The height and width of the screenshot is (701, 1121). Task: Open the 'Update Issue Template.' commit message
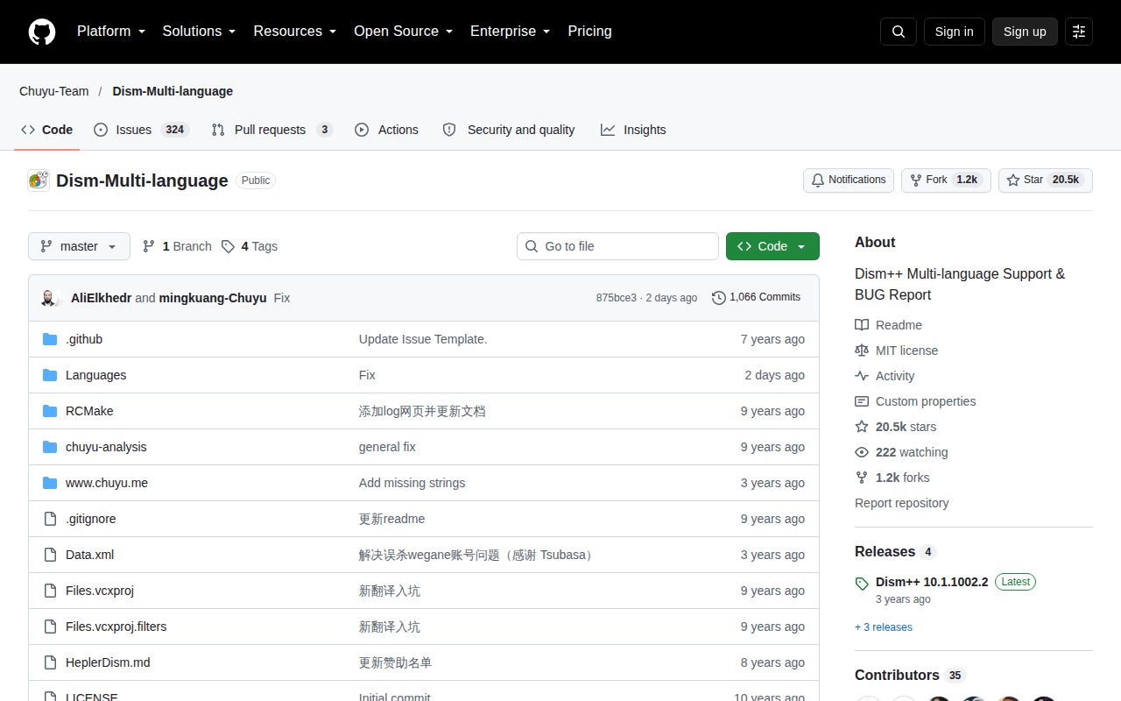(x=423, y=339)
